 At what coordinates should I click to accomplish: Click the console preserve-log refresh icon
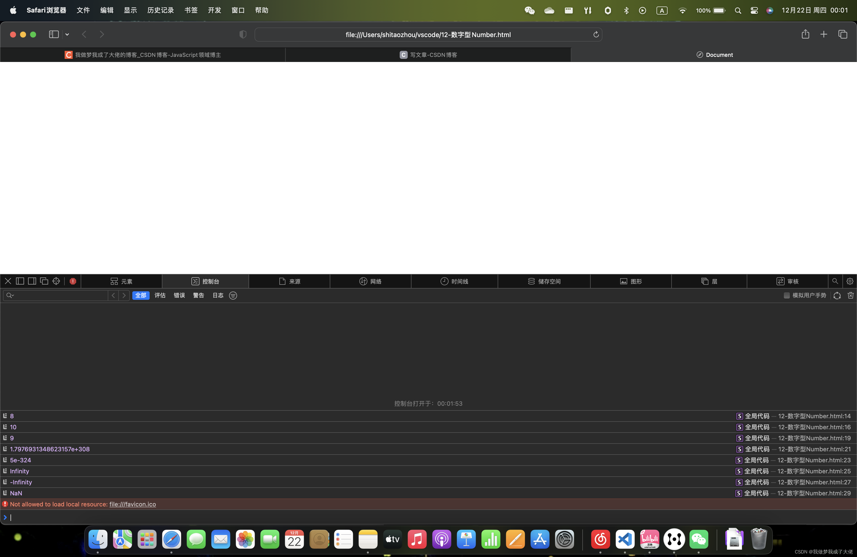837,296
